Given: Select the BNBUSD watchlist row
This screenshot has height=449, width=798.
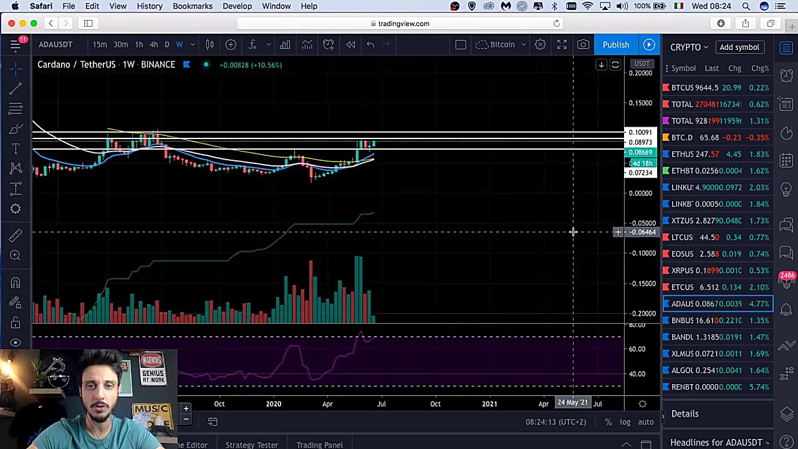Looking at the screenshot, I should pos(717,320).
